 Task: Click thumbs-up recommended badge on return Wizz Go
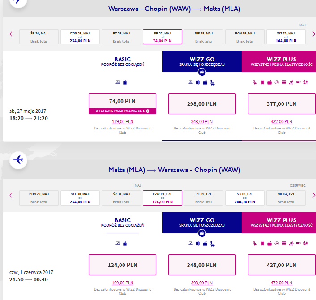pyautogui.click(x=202, y=233)
